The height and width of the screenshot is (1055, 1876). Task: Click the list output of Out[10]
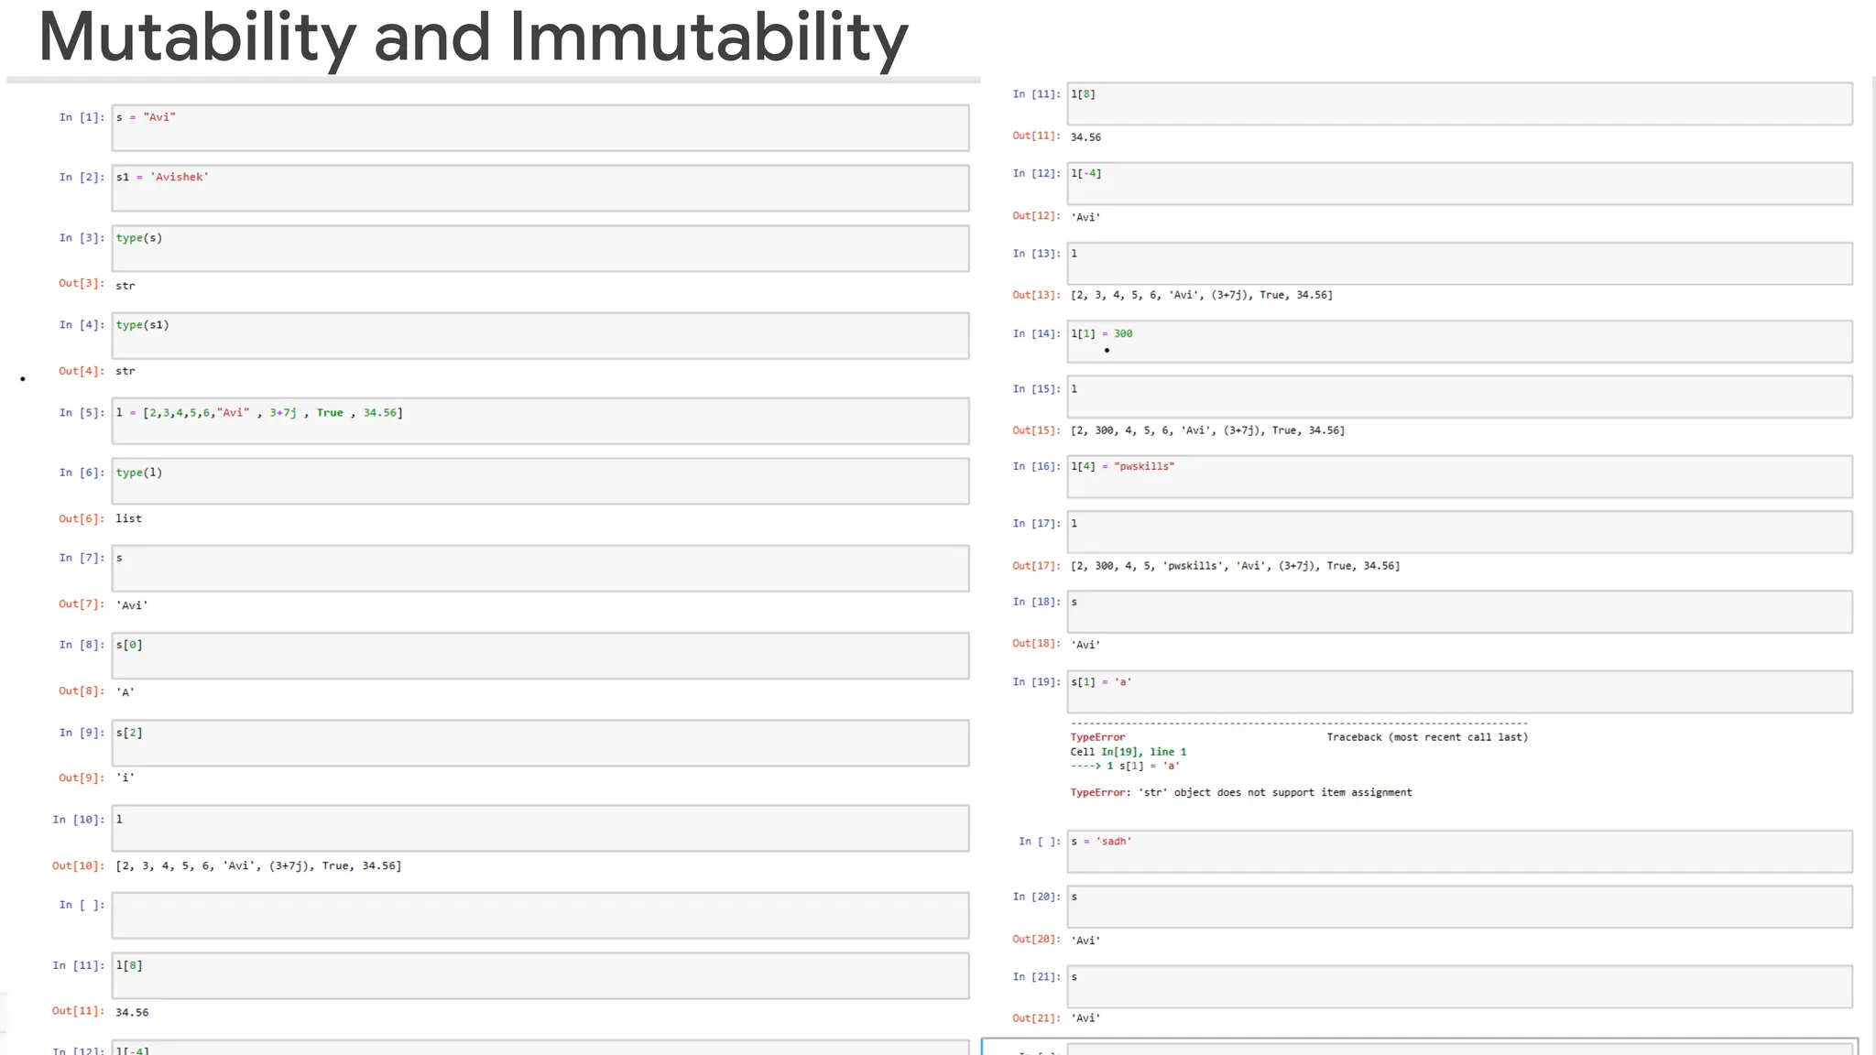(258, 865)
